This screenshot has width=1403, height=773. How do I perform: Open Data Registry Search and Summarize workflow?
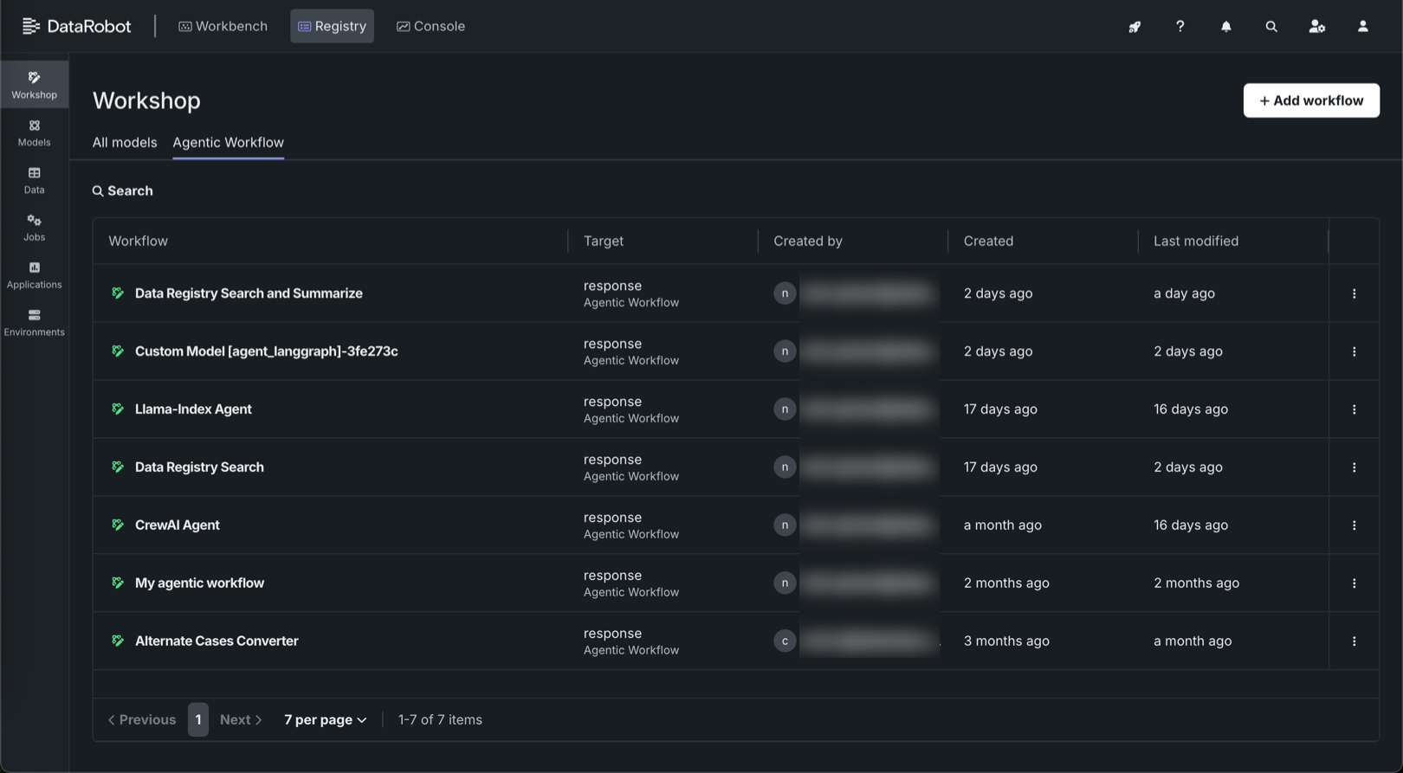pos(249,293)
